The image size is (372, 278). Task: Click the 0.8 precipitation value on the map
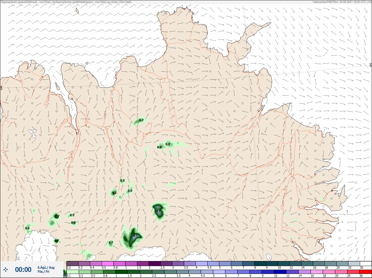(159, 147)
